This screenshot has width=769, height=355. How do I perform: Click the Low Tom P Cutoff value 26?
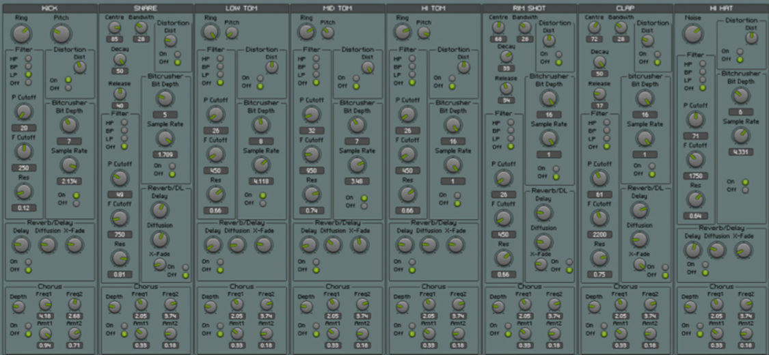click(x=215, y=131)
